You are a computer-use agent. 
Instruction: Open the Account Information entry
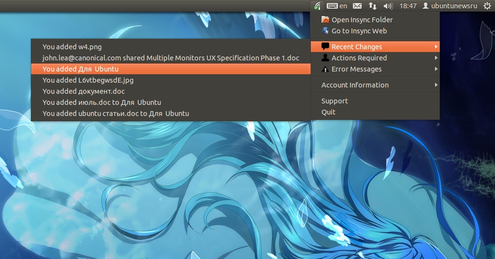(x=375, y=85)
